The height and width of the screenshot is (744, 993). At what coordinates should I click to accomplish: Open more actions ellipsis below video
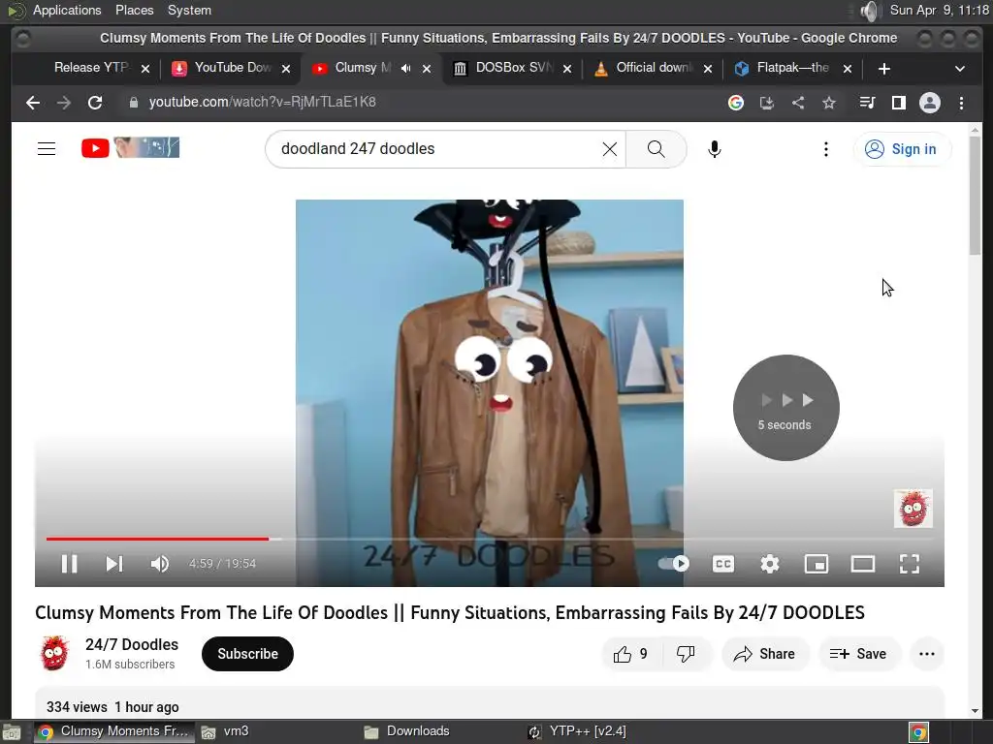(x=926, y=654)
